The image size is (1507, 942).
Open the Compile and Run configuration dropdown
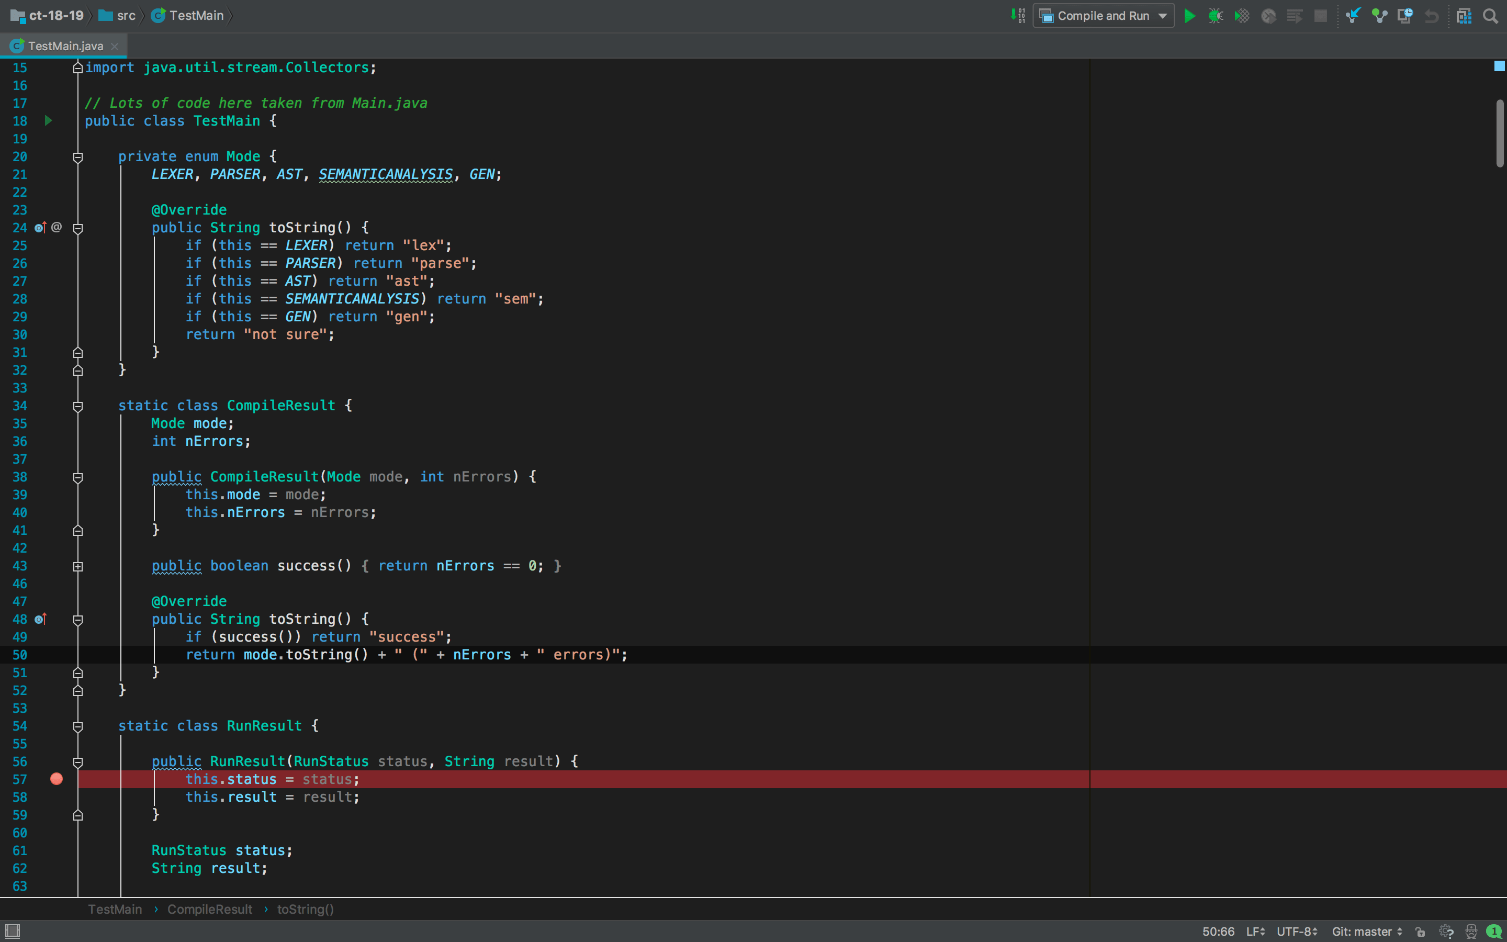(x=1104, y=16)
